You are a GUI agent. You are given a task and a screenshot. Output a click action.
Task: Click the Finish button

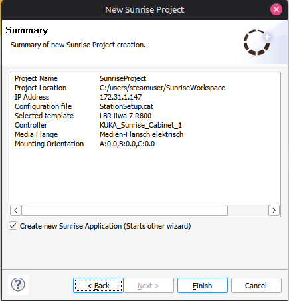tap(203, 286)
